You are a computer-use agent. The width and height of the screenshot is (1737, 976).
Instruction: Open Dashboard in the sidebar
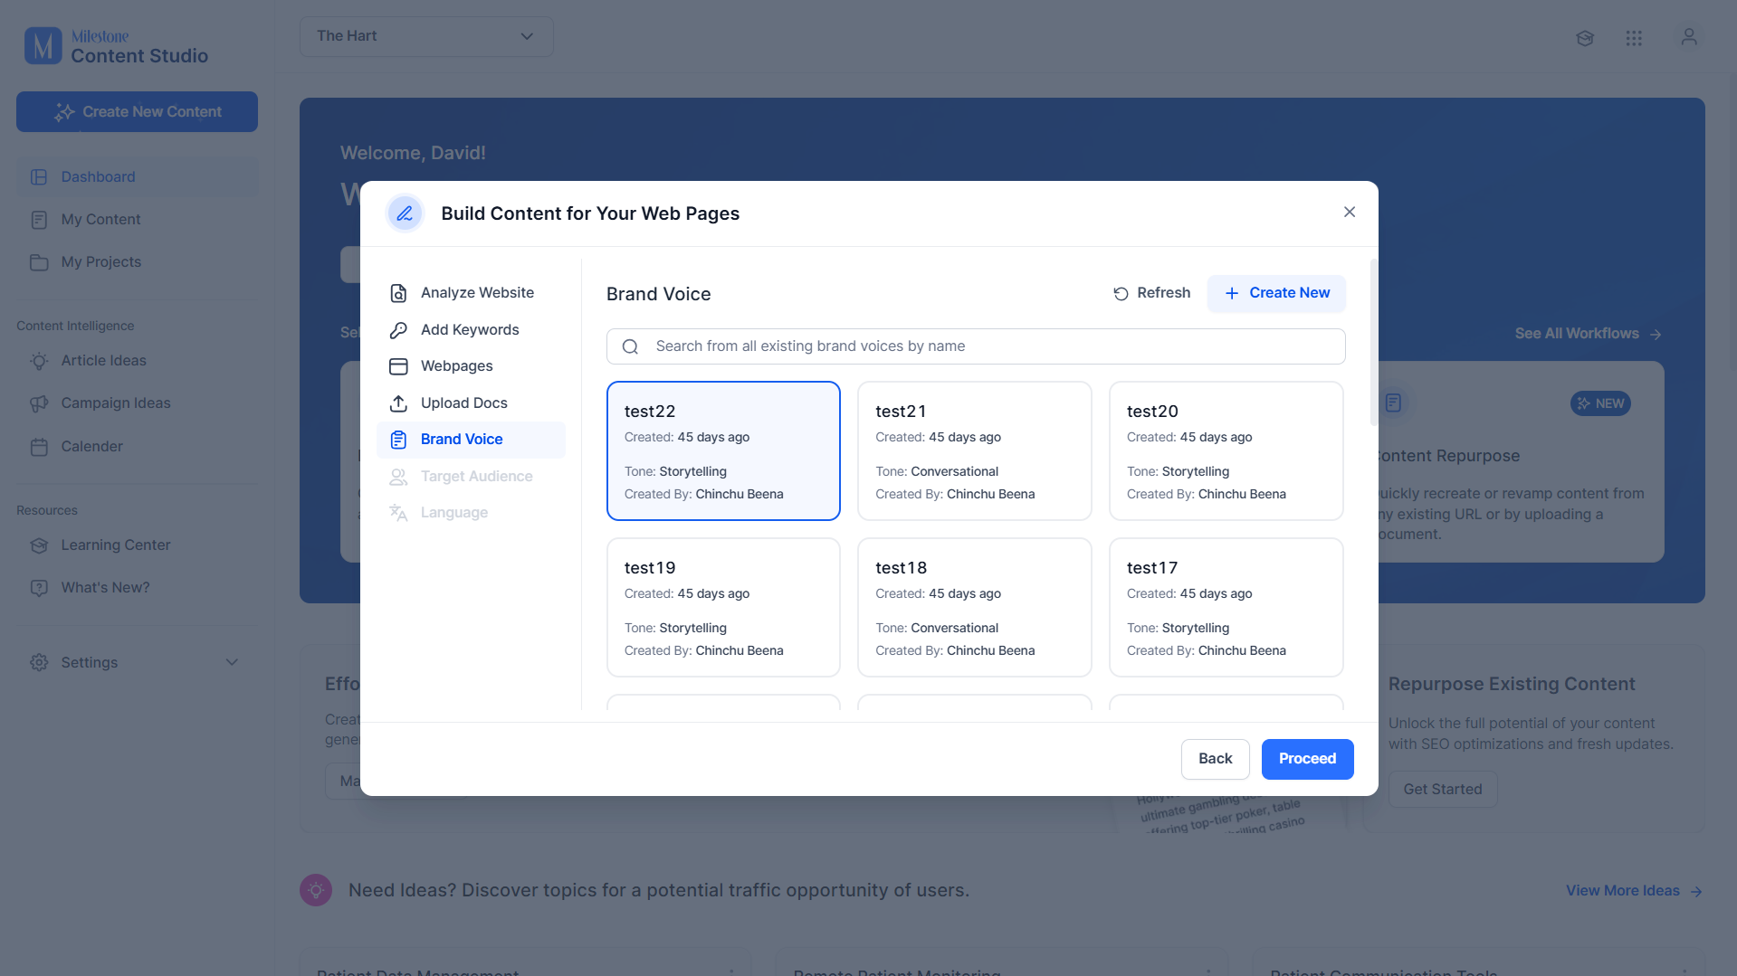pos(138,177)
